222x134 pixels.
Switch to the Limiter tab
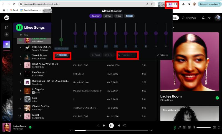point(108,16)
